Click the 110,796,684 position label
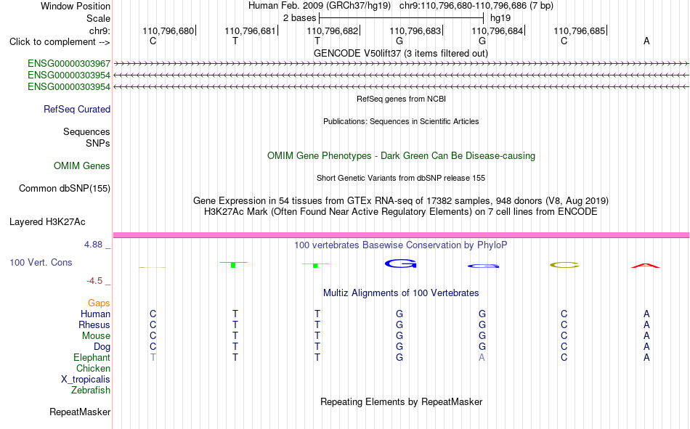 (498, 30)
